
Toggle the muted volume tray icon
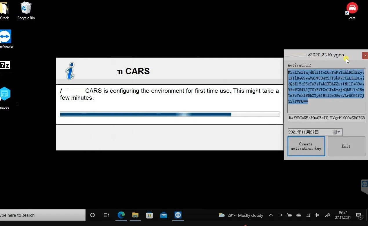(317, 215)
